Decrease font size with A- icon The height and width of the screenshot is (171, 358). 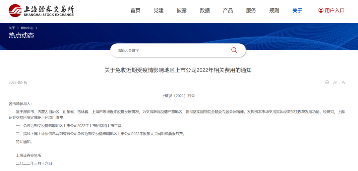pos(344,82)
